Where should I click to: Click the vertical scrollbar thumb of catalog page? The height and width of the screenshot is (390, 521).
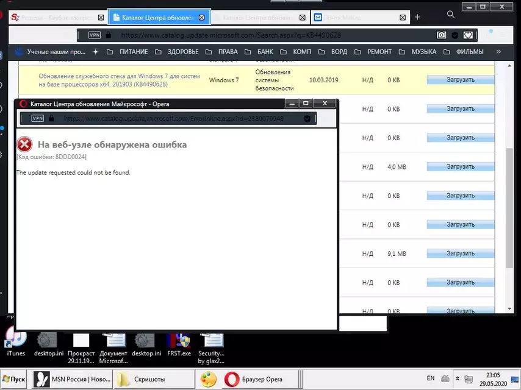(509, 207)
